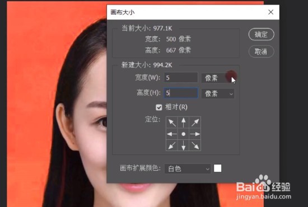308x207 pixels.
Task: Open the 画布扩展颜色 dropdown showing 白色
Action: click(188, 168)
